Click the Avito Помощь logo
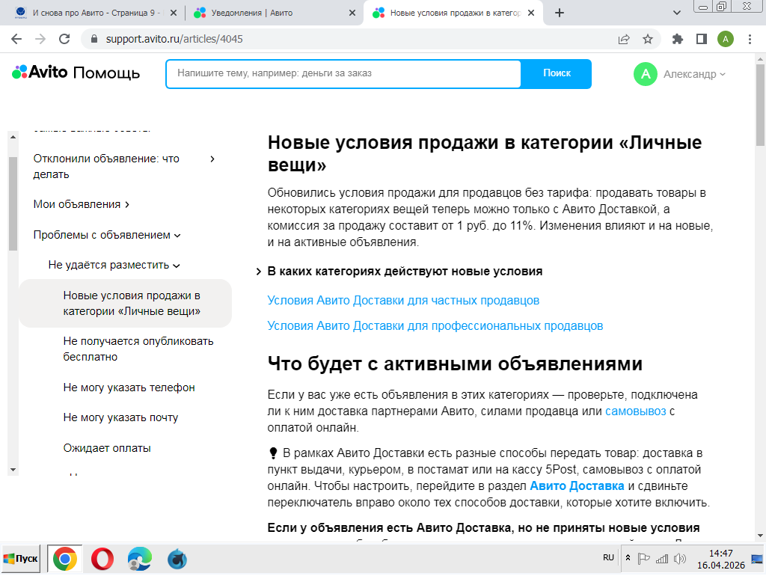The height and width of the screenshot is (579, 766). tap(76, 73)
